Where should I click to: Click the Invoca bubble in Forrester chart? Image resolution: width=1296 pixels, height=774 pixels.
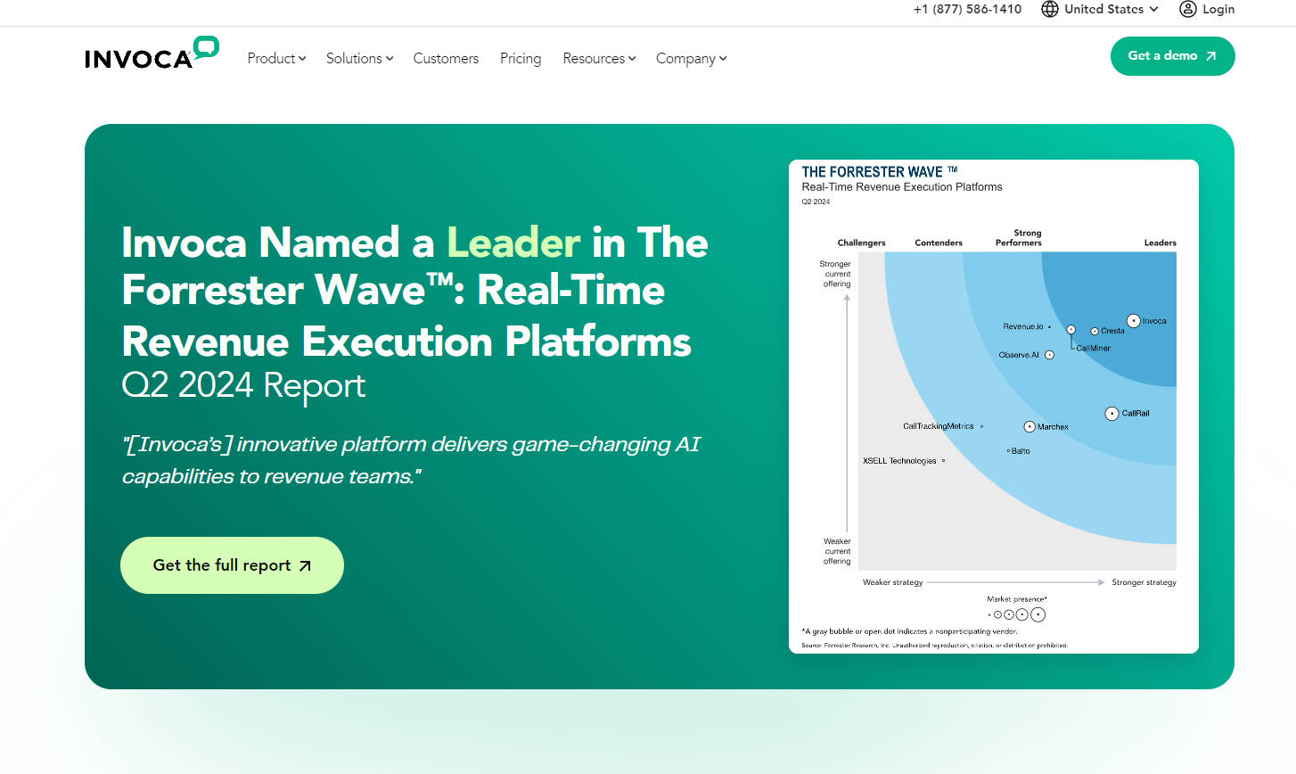(x=1133, y=321)
